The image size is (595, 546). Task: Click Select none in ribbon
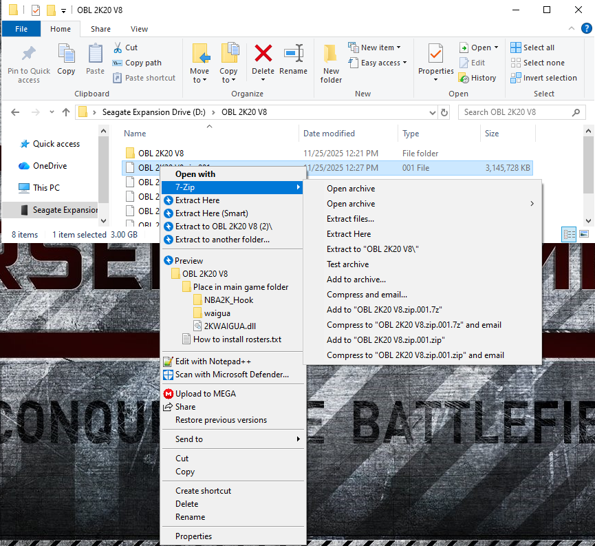coord(537,63)
